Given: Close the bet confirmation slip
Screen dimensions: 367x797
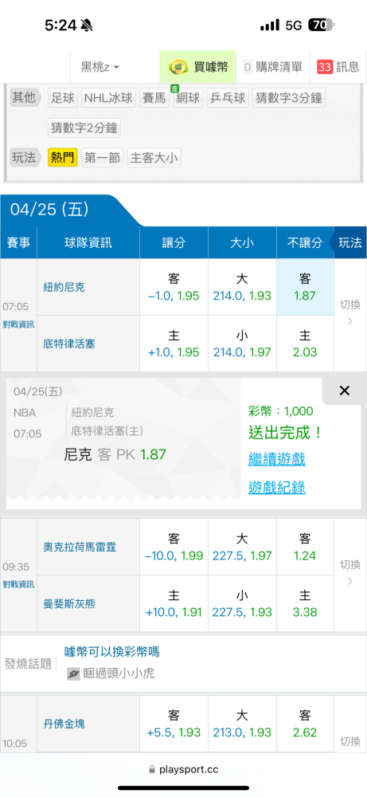Looking at the screenshot, I should pyautogui.click(x=345, y=391).
